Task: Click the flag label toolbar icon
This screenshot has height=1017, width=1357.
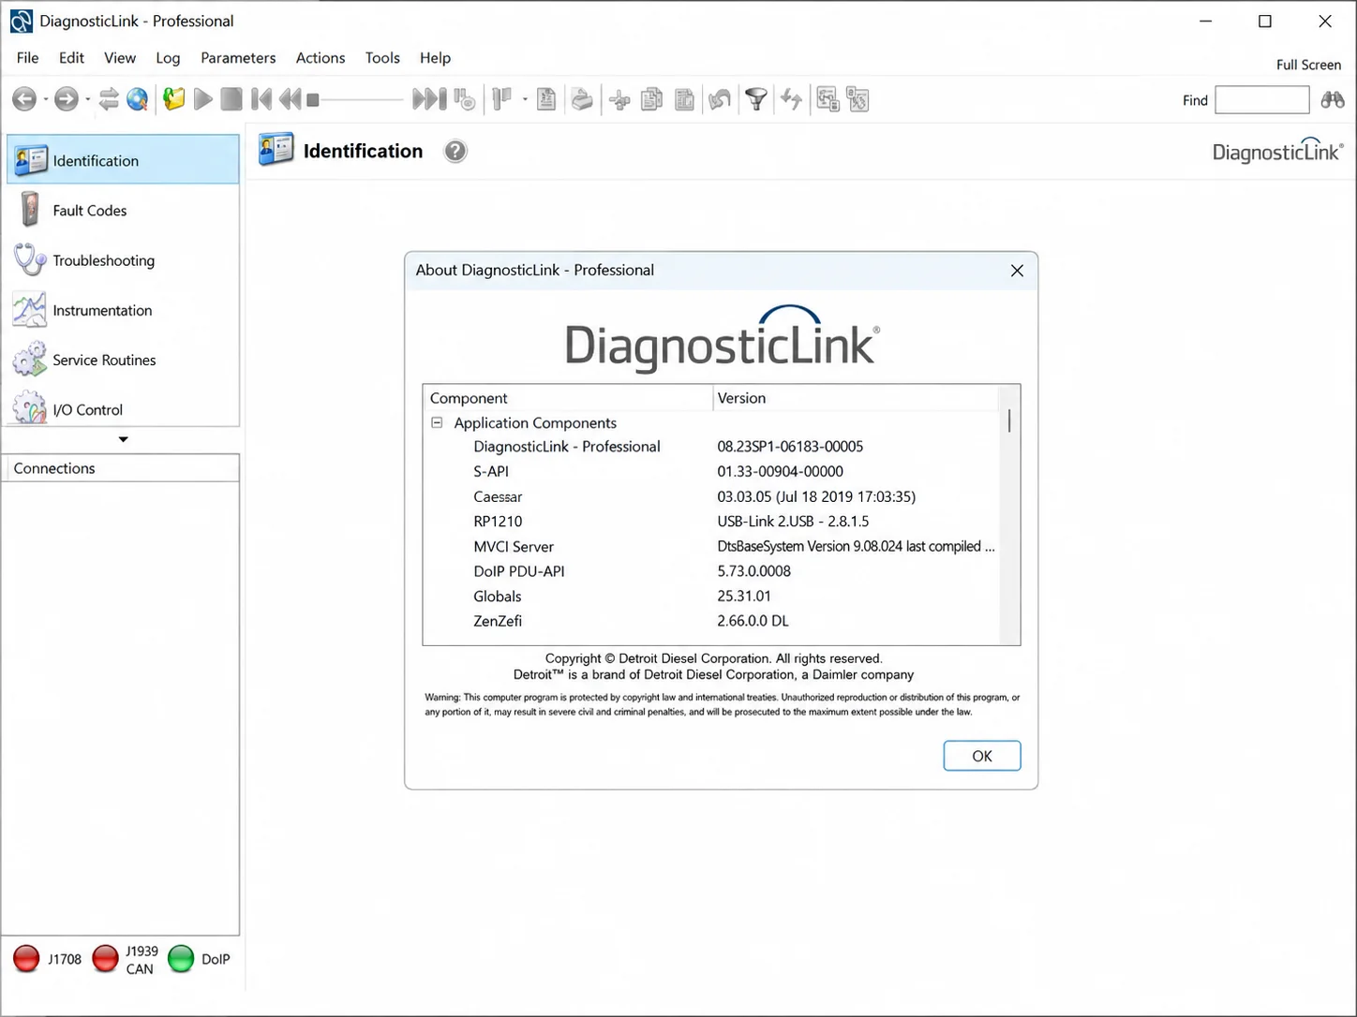Action: pyautogui.click(x=502, y=99)
